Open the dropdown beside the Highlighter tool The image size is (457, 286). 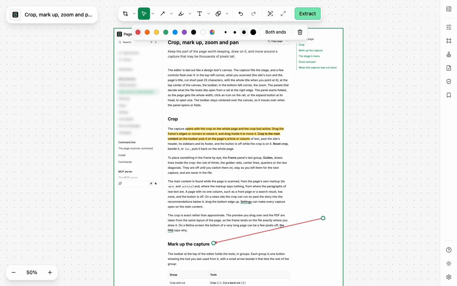(190, 14)
